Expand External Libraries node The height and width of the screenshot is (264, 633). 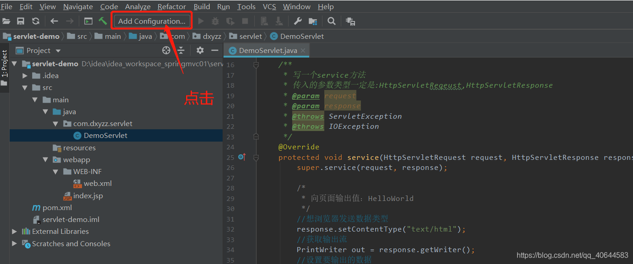[15, 232]
